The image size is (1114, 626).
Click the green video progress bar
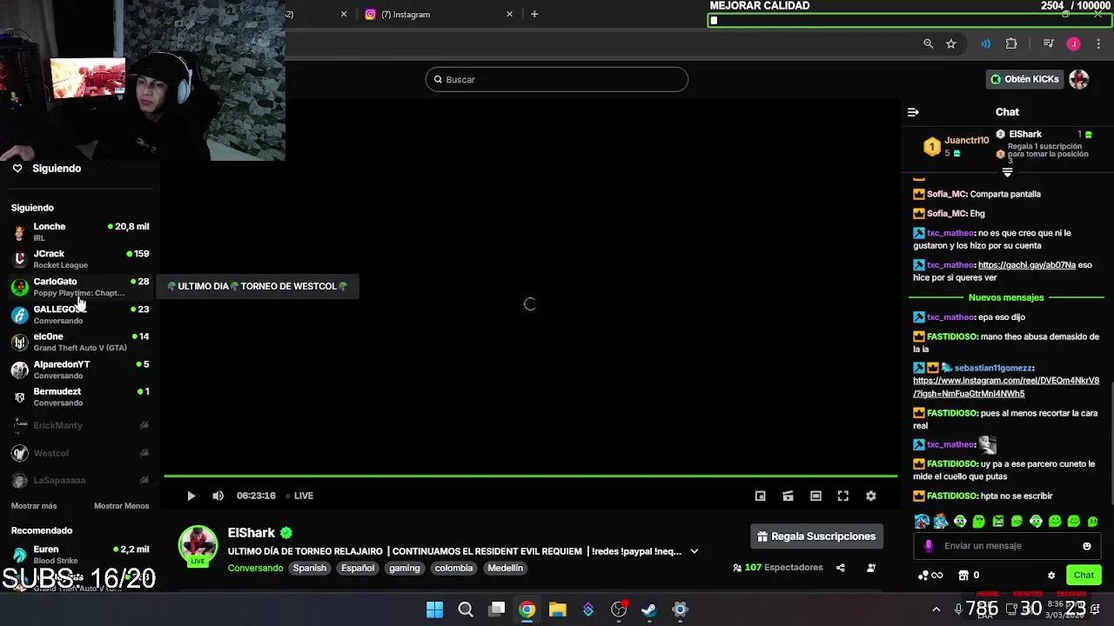pyautogui.click(x=530, y=476)
